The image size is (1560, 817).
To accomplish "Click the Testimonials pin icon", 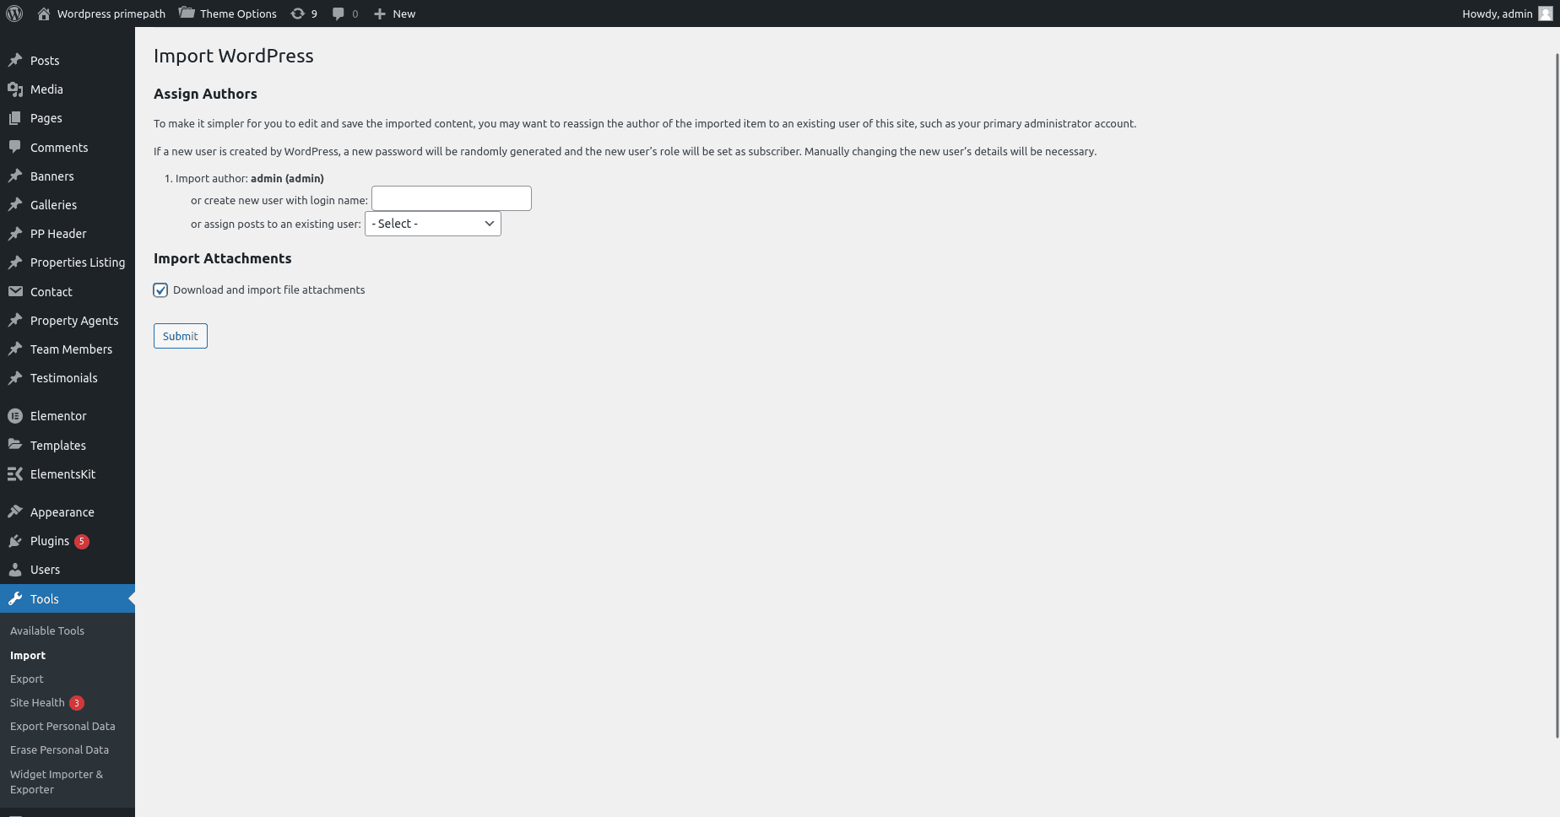I will point(15,377).
